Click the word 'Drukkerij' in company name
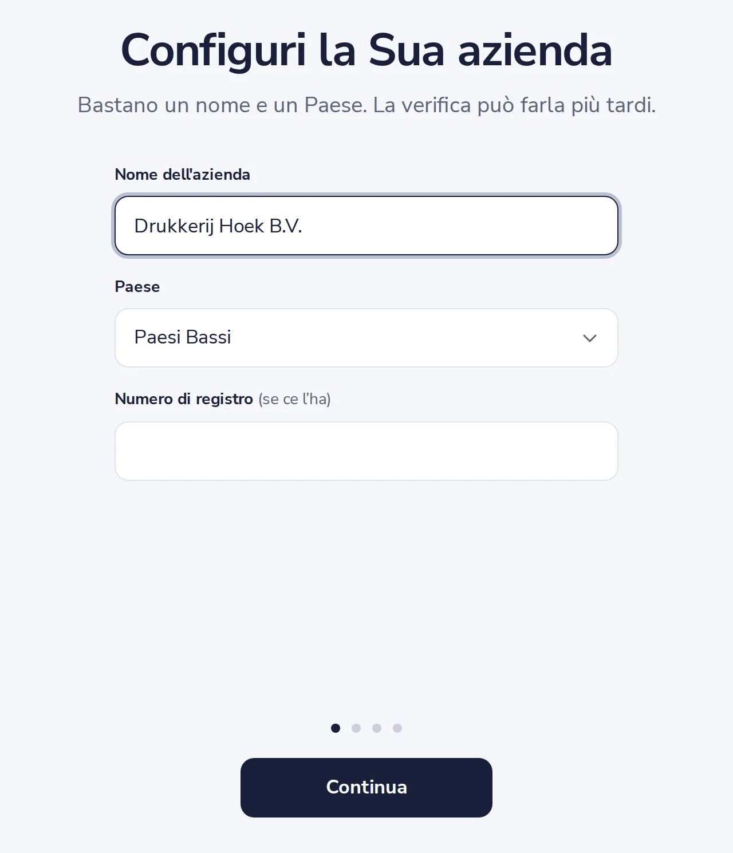Image resolution: width=733 pixels, height=853 pixels. pyautogui.click(x=174, y=227)
